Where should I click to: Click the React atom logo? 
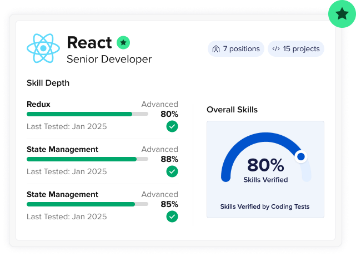coord(43,48)
